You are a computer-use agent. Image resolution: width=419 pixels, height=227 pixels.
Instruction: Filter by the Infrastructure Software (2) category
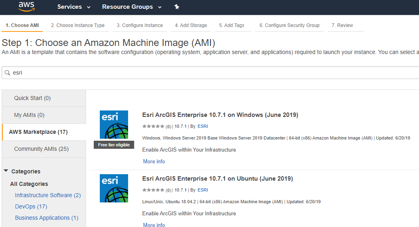coord(48,195)
